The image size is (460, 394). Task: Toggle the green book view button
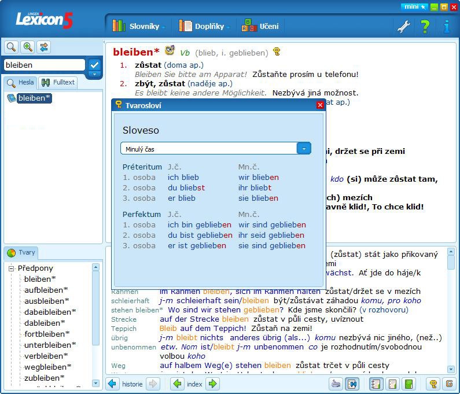point(409,384)
